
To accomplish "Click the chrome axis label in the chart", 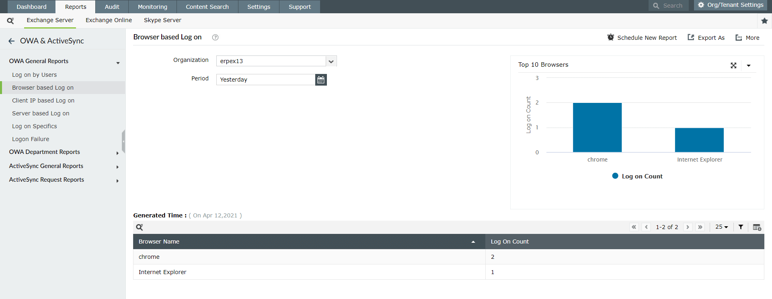I will click(597, 160).
